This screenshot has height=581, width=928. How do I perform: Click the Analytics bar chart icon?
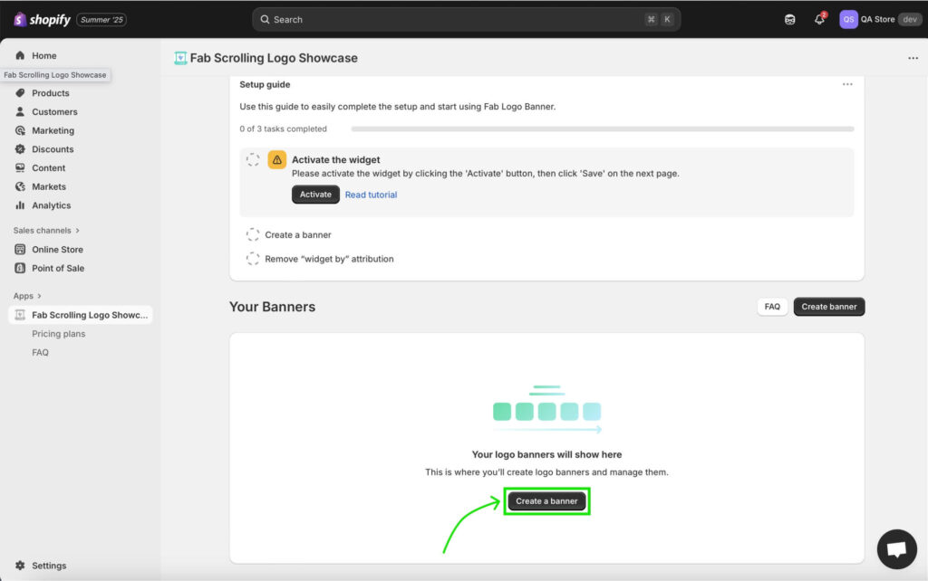tap(20, 205)
